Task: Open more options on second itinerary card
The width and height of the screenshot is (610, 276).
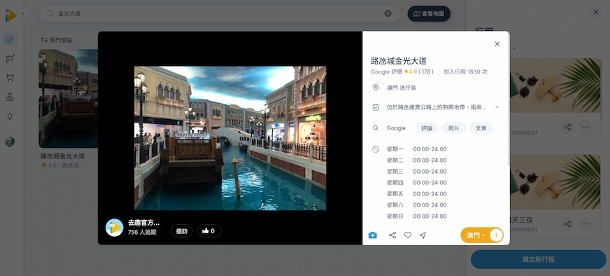Action: coord(585,223)
